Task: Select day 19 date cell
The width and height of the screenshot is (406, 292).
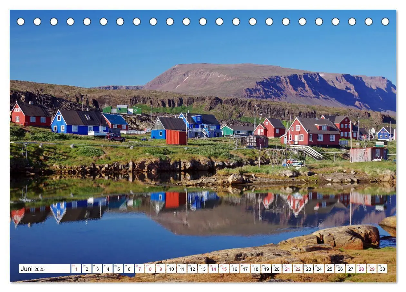Action: 266,269
